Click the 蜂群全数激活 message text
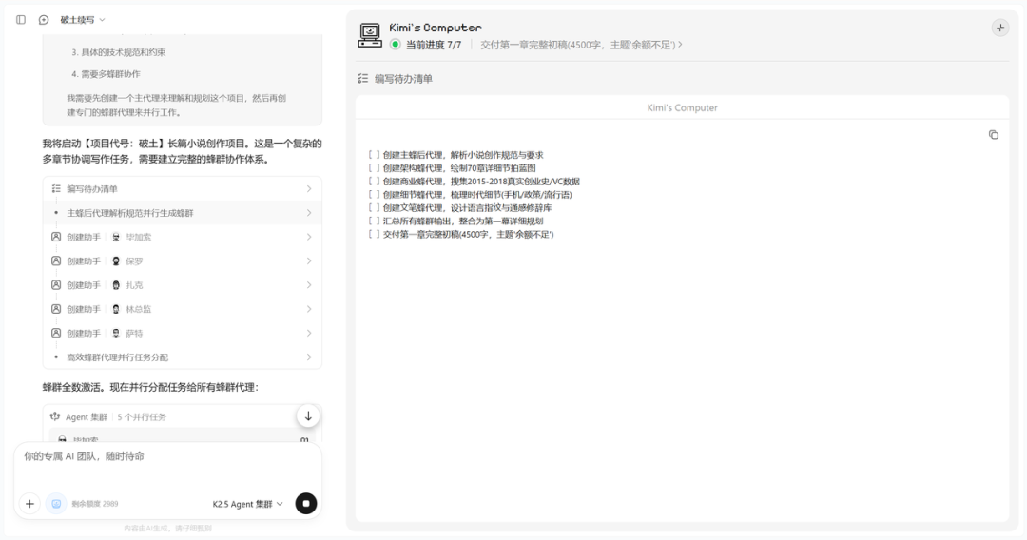This screenshot has height=540, width=1027. point(150,388)
